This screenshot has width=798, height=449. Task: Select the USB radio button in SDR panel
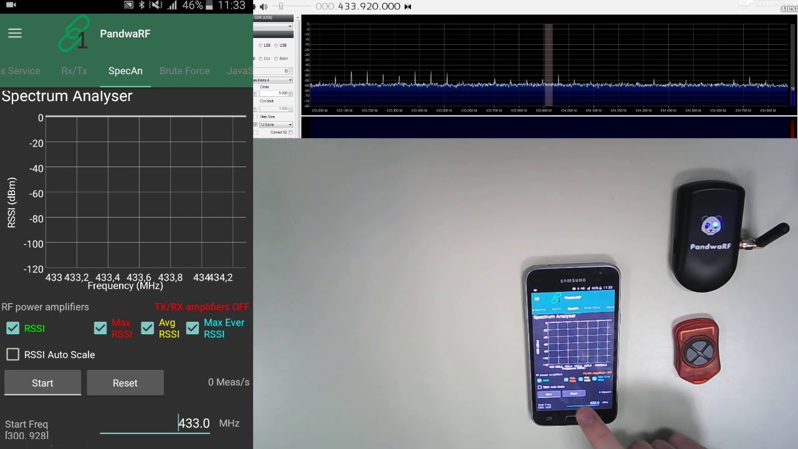276,46
